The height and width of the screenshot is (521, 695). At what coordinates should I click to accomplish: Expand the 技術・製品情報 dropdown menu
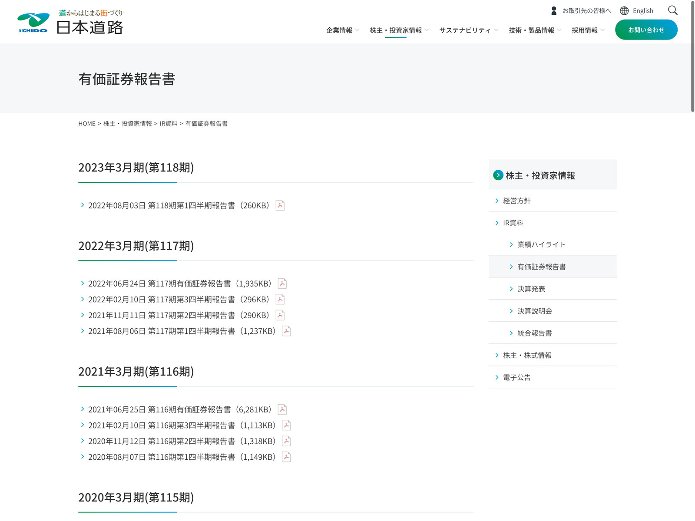pos(535,30)
